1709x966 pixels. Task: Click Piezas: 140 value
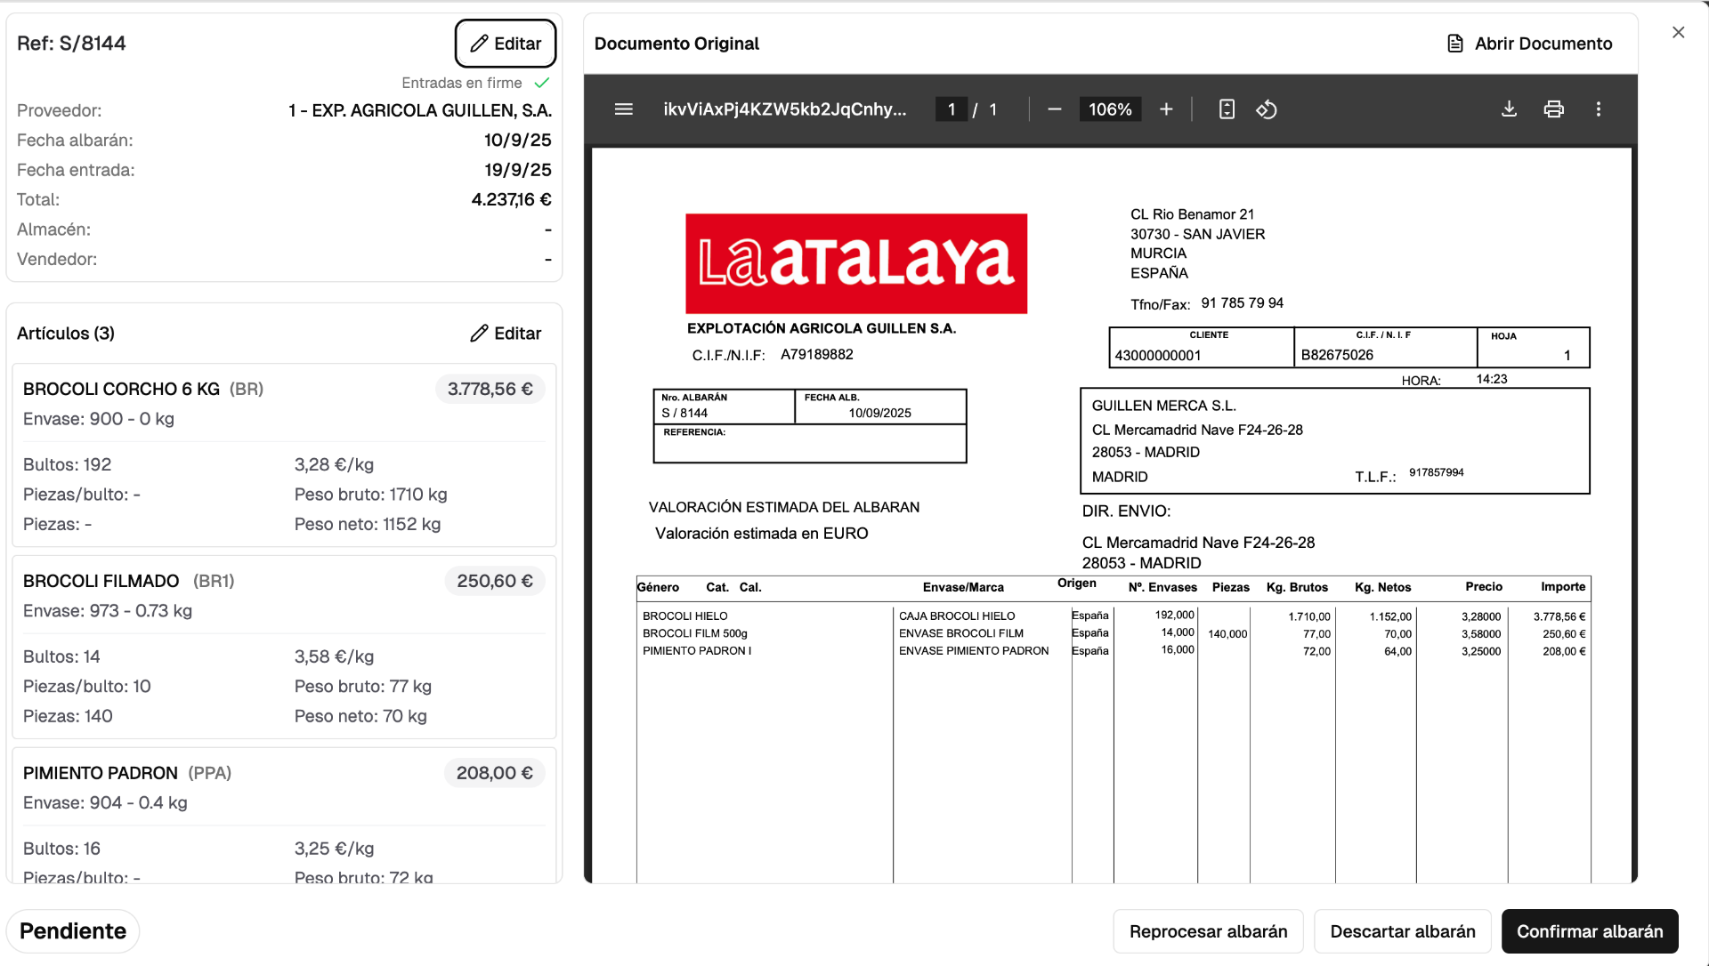68,716
